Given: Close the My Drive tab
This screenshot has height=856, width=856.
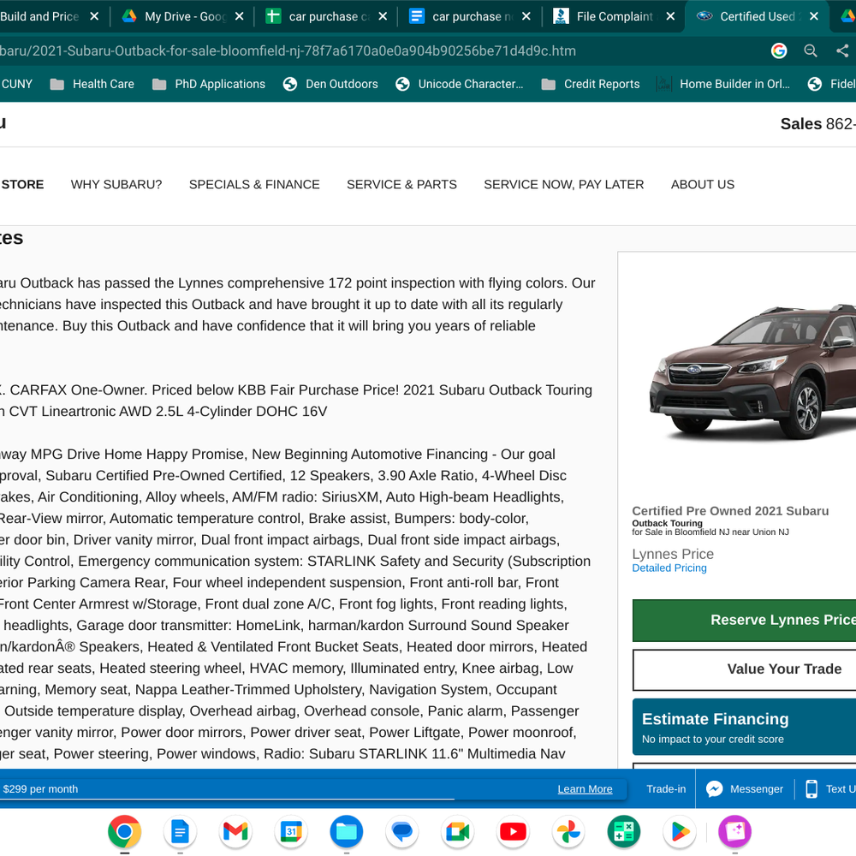Looking at the screenshot, I should tap(239, 16).
